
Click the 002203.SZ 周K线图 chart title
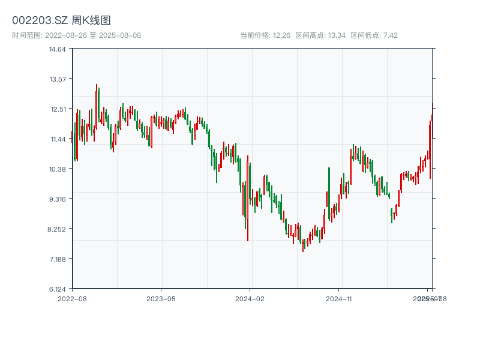pyautogui.click(x=61, y=20)
